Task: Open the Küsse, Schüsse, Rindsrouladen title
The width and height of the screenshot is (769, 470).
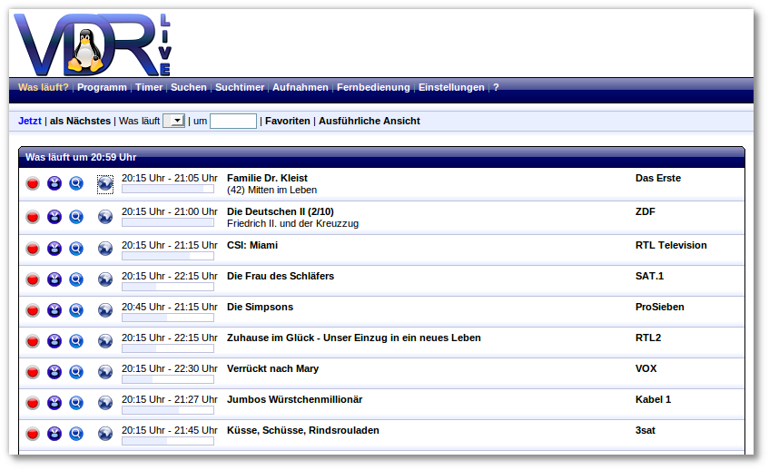Action: 302,431
